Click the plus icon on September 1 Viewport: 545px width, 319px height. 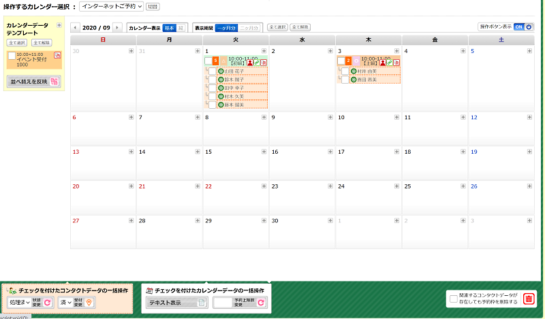pyautogui.click(x=264, y=51)
